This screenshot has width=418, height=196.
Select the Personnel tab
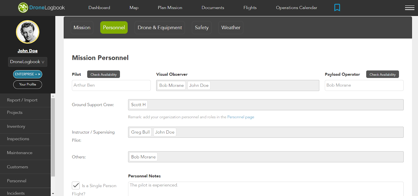coord(114,27)
